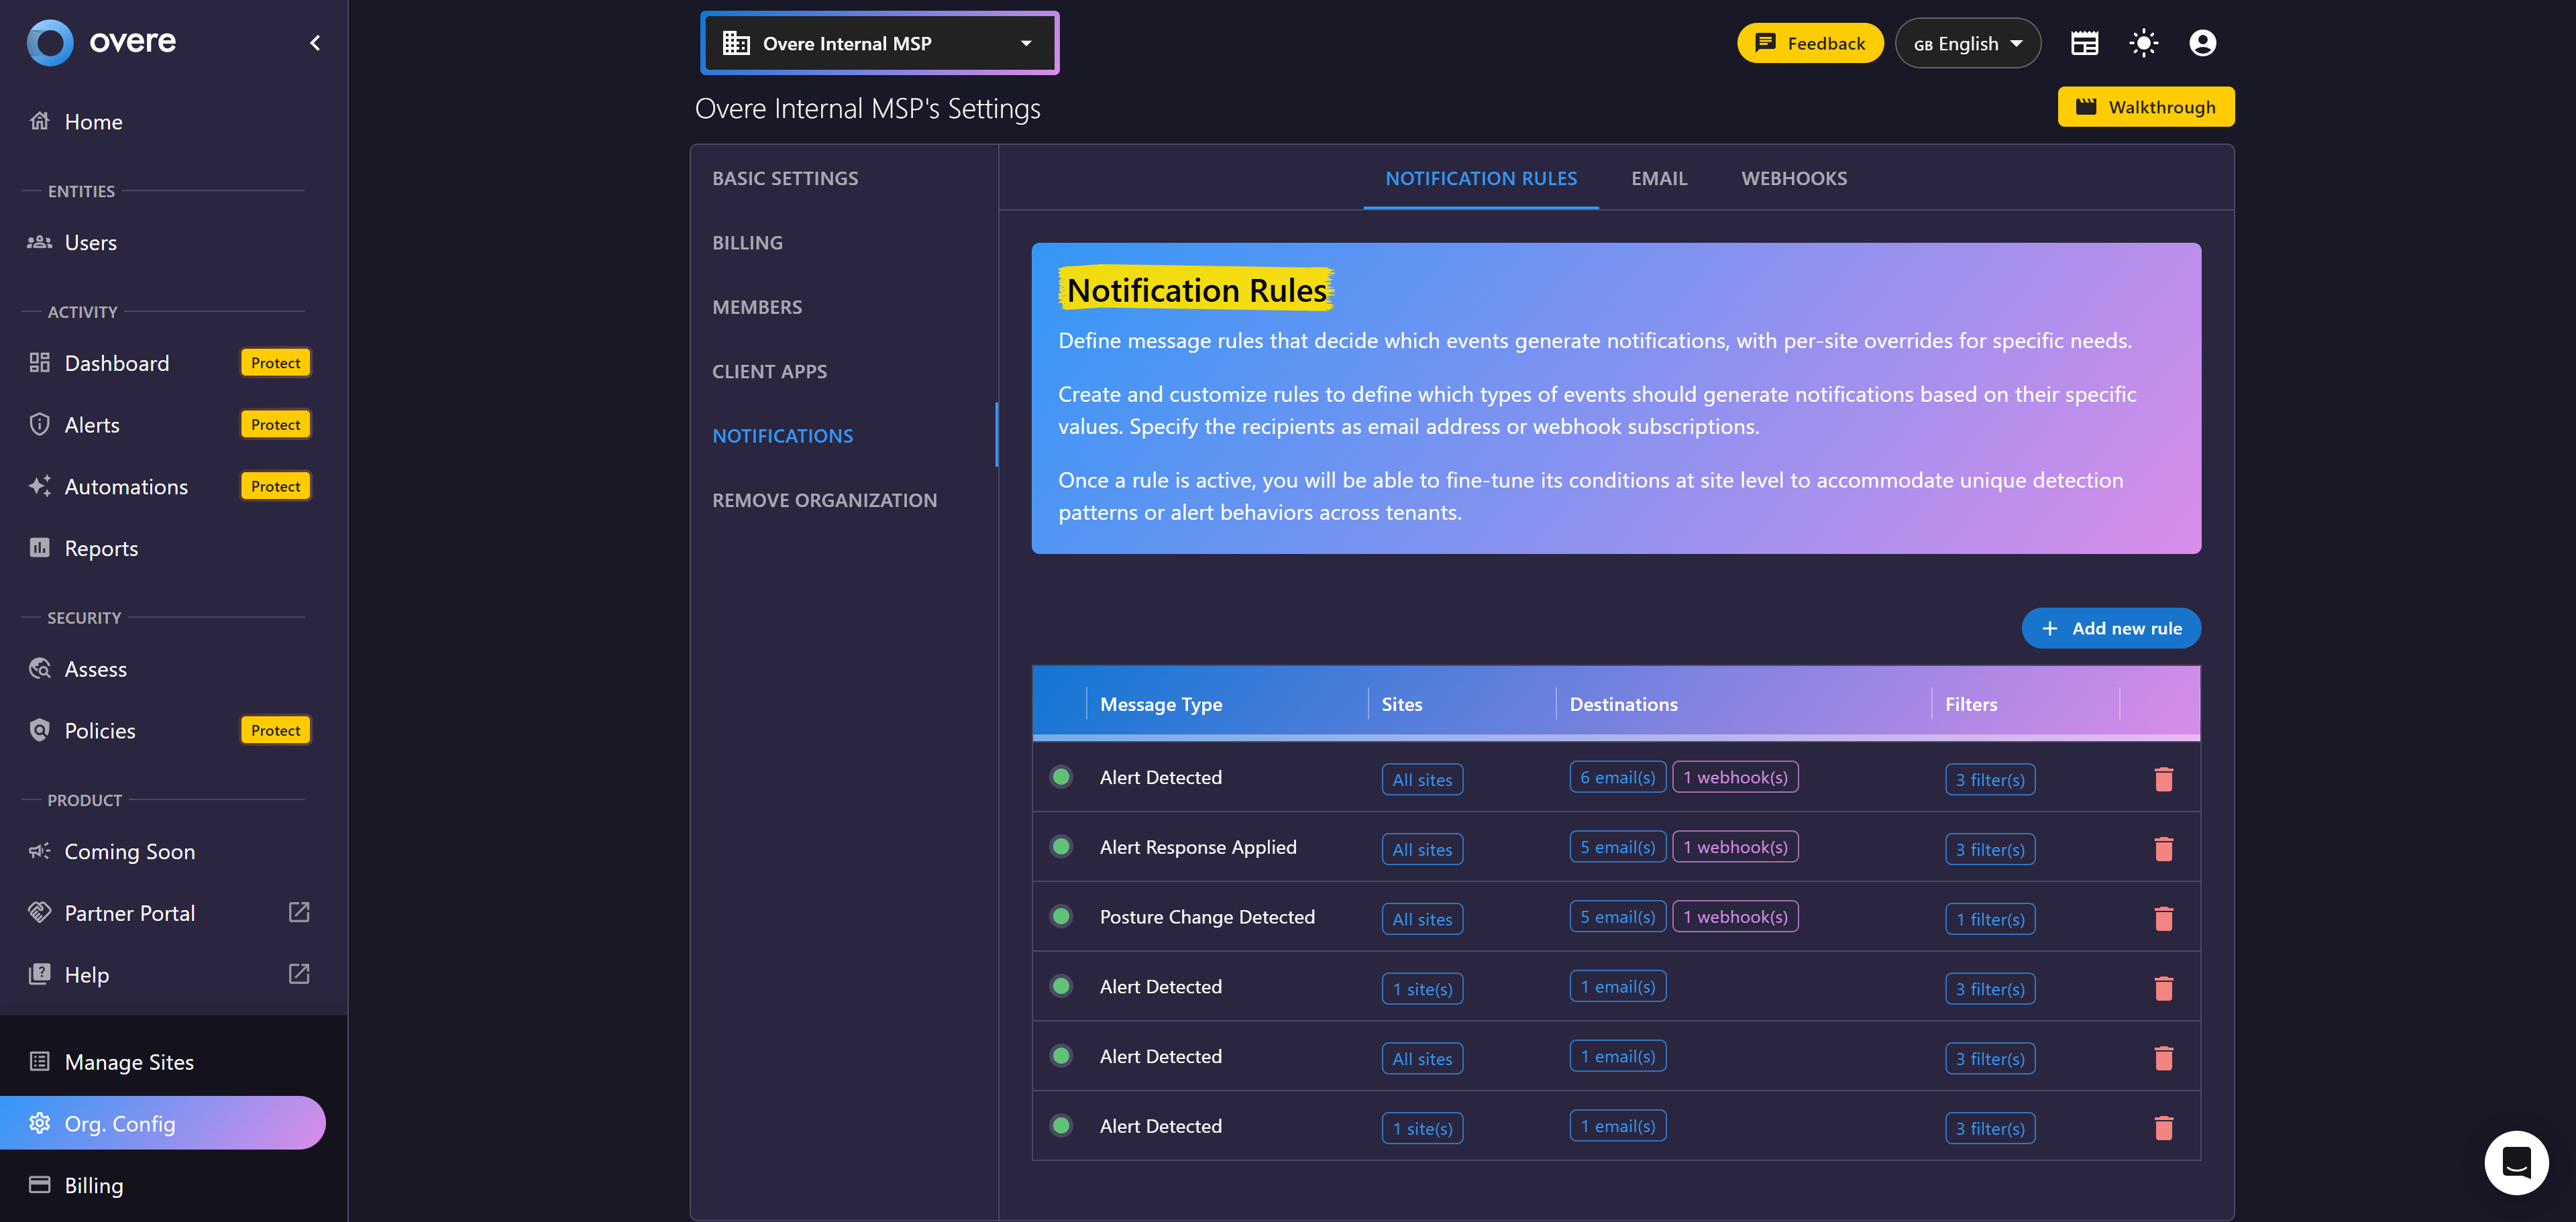Open the Feedback panel
Image resolution: width=2576 pixels, height=1222 pixels.
point(1809,43)
